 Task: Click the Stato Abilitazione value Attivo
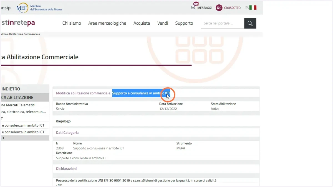215,109
